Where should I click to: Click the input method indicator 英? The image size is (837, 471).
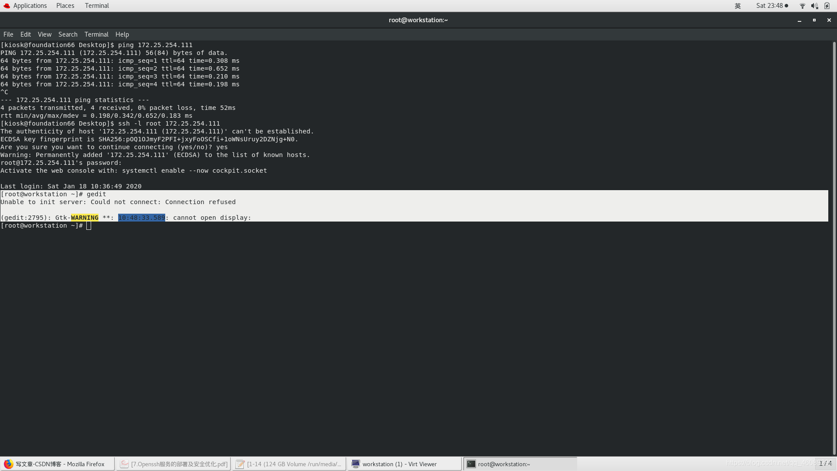click(738, 6)
